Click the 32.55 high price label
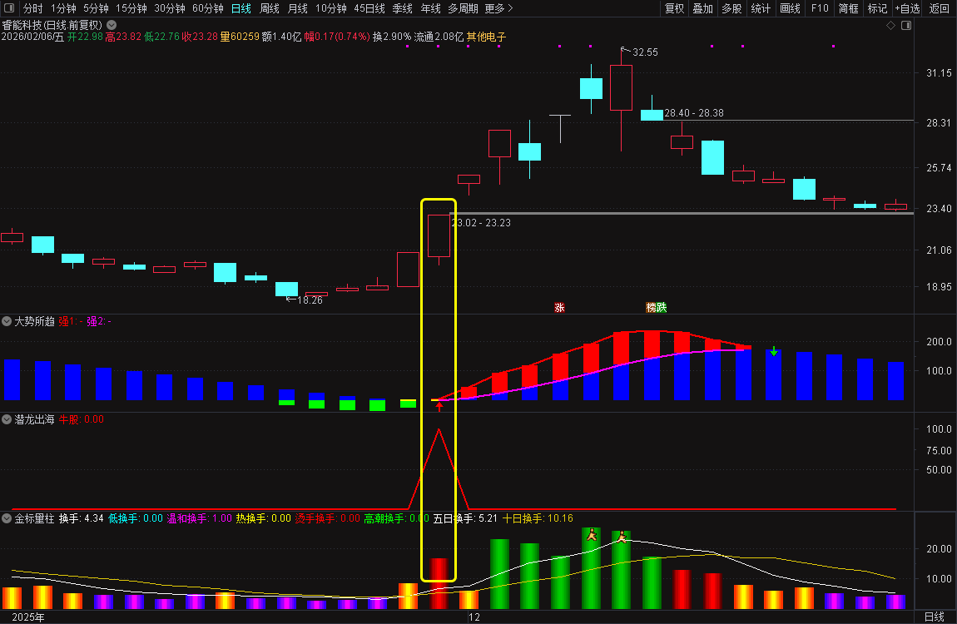The image size is (957, 624). tap(645, 52)
